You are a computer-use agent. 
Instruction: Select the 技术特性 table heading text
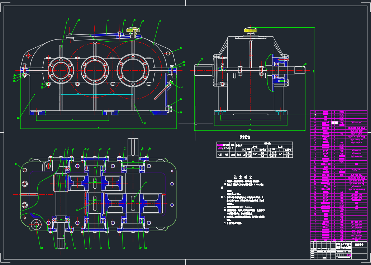pos(245,137)
